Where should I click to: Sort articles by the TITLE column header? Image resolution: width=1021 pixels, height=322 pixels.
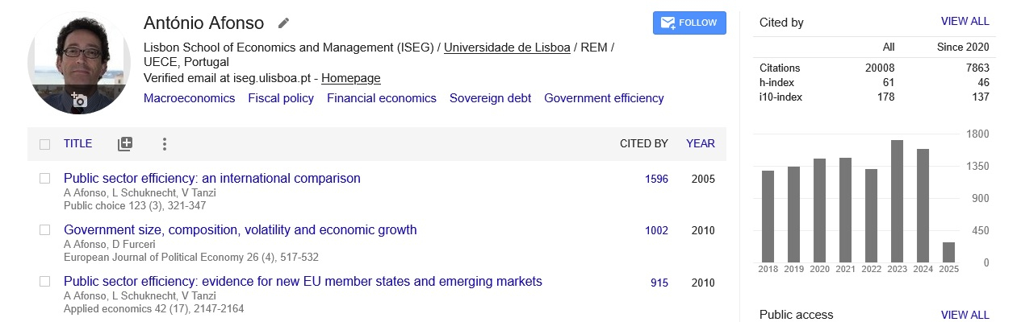point(77,144)
